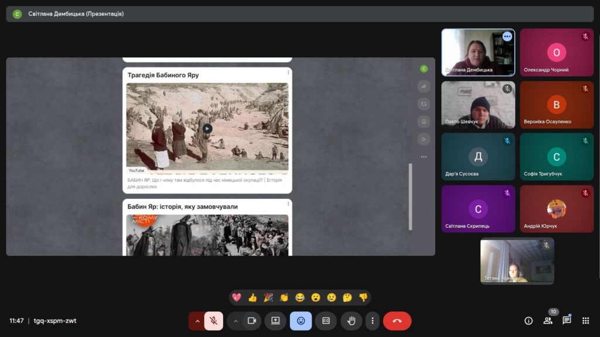Toggle the camera on or off

pyautogui.click(x=252, y=321)
